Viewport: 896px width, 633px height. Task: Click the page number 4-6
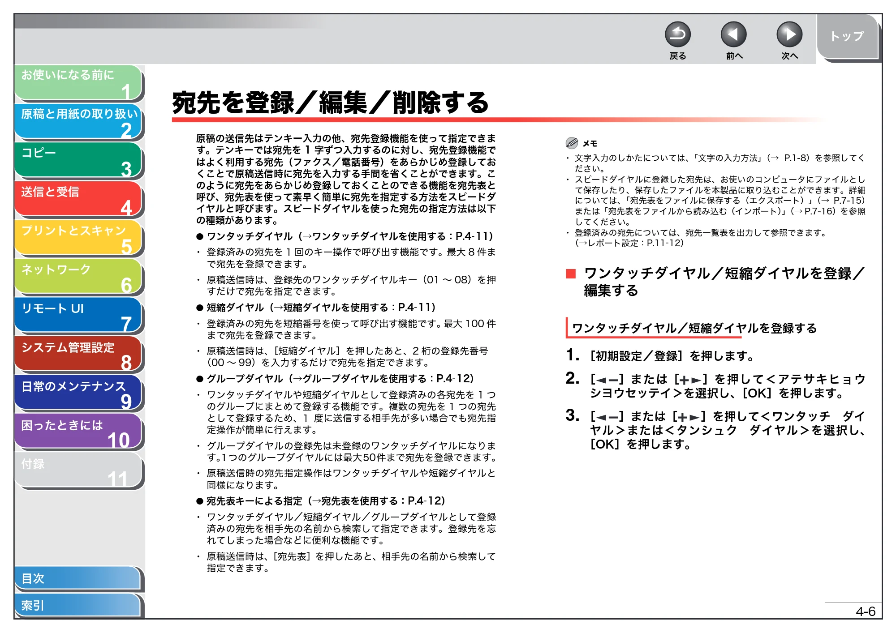coord(865,612)
